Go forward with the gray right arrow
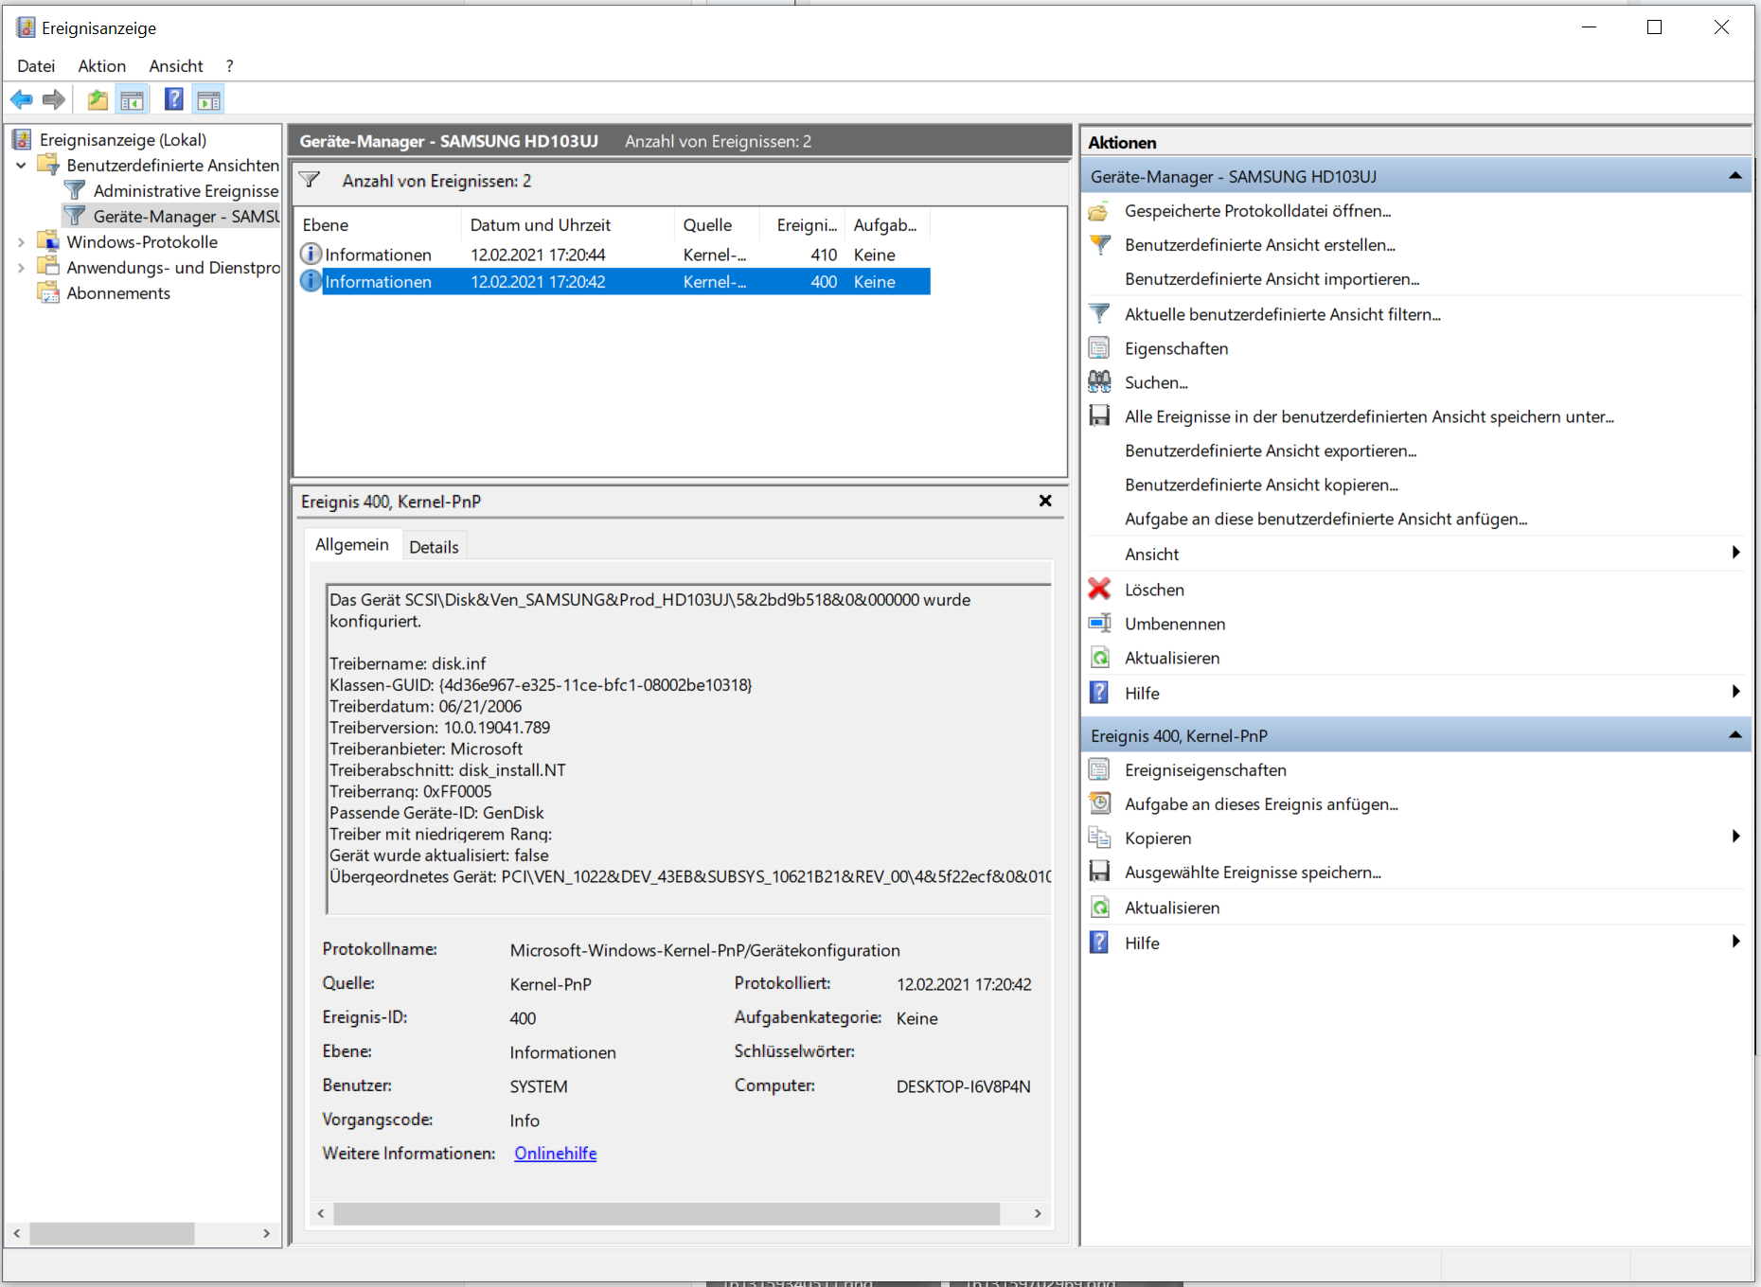 54,99
